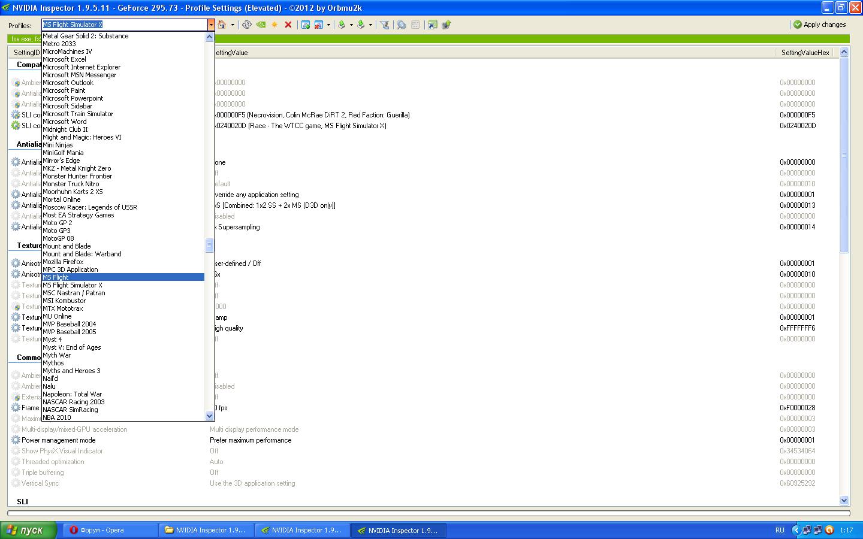Image resolution: width=863 pixels, height=539 pixels.
Task: Click gear icon of the Supersampling row
Action: [16, 227]
